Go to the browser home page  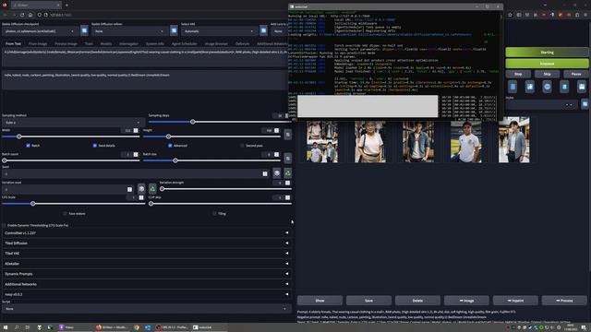point(30,15)
